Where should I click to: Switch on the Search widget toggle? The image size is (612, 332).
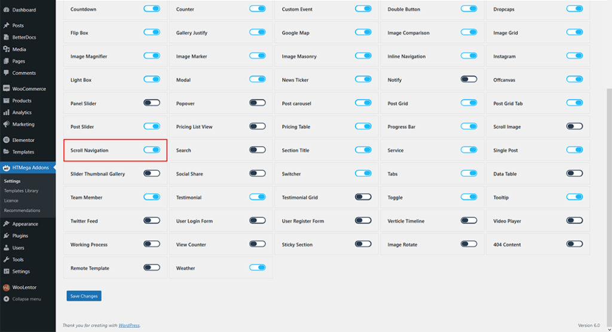click(x=258, y=150)
